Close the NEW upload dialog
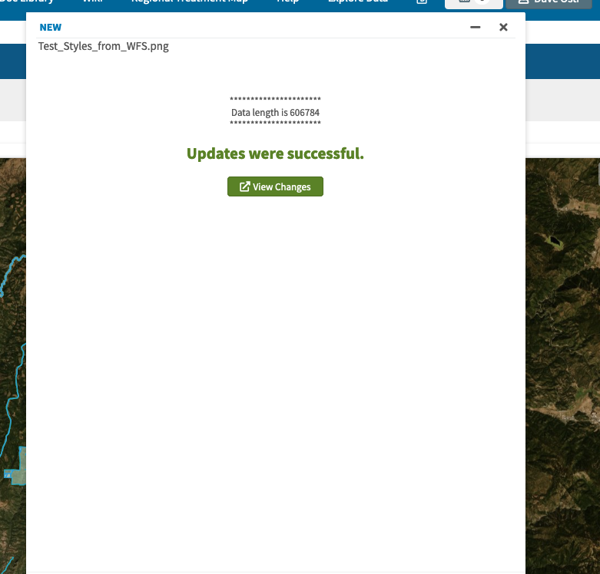This screenshot has height=574, width=600. (x=503, y=28)
